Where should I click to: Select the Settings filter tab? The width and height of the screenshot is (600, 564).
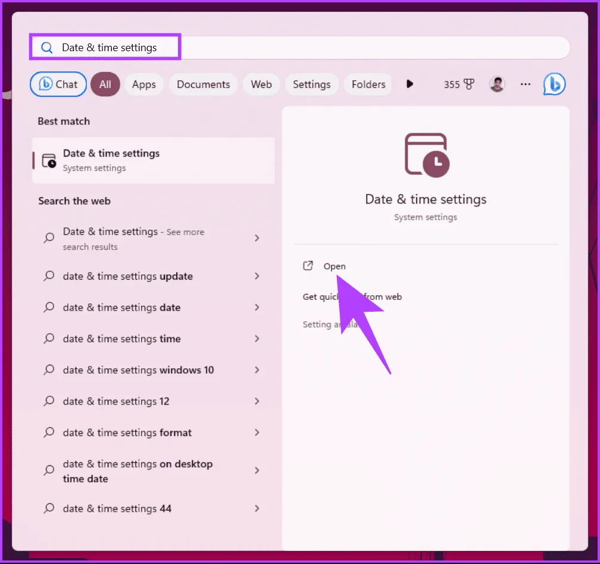coord(311,84)
